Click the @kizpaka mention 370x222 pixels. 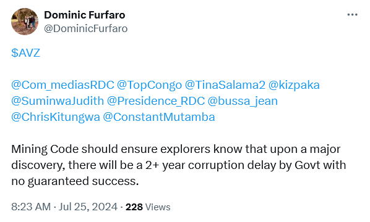294,85
